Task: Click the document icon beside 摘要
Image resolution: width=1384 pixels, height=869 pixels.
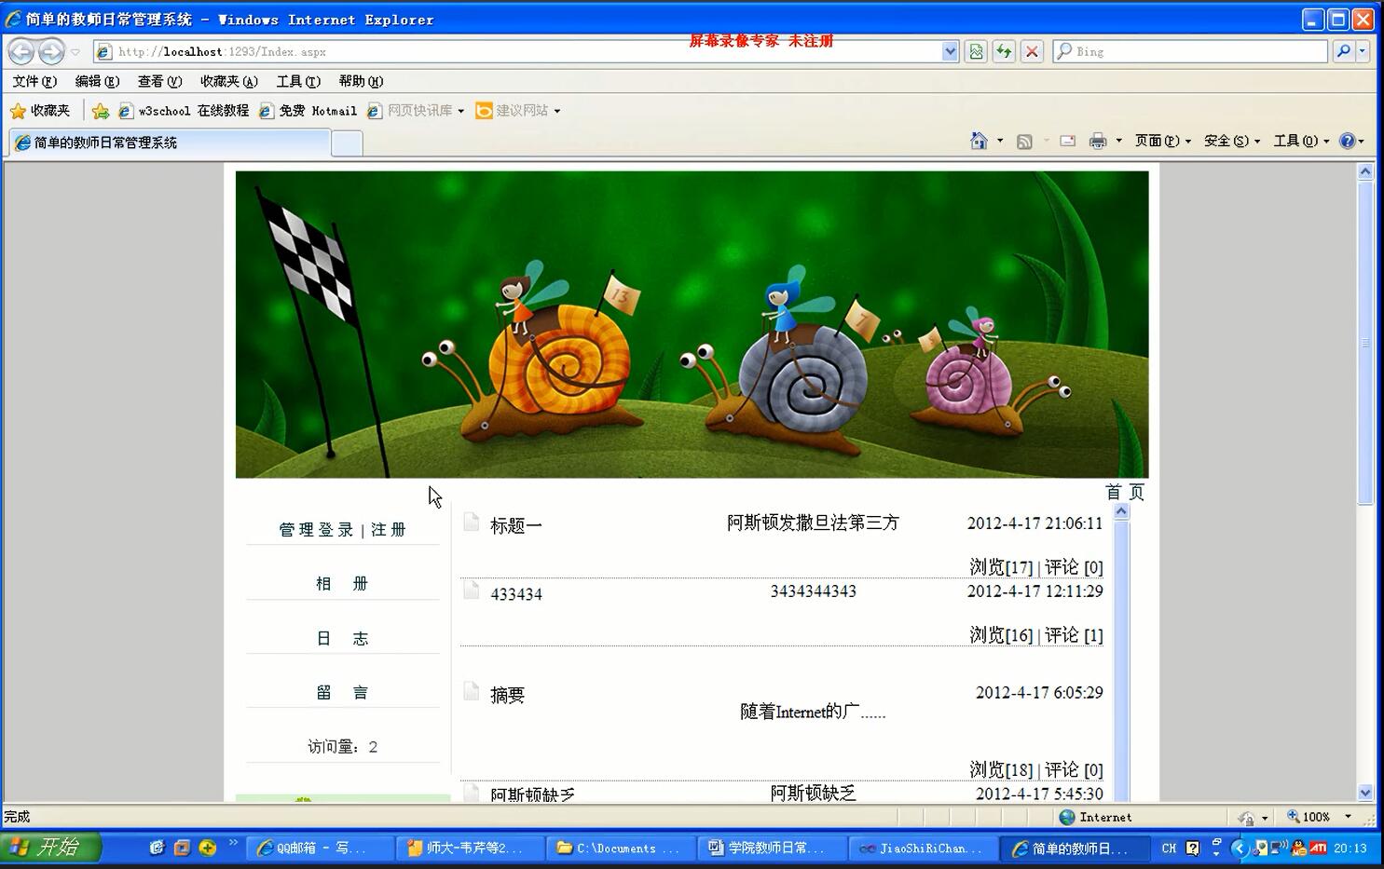Action: (x=472, y=690)
